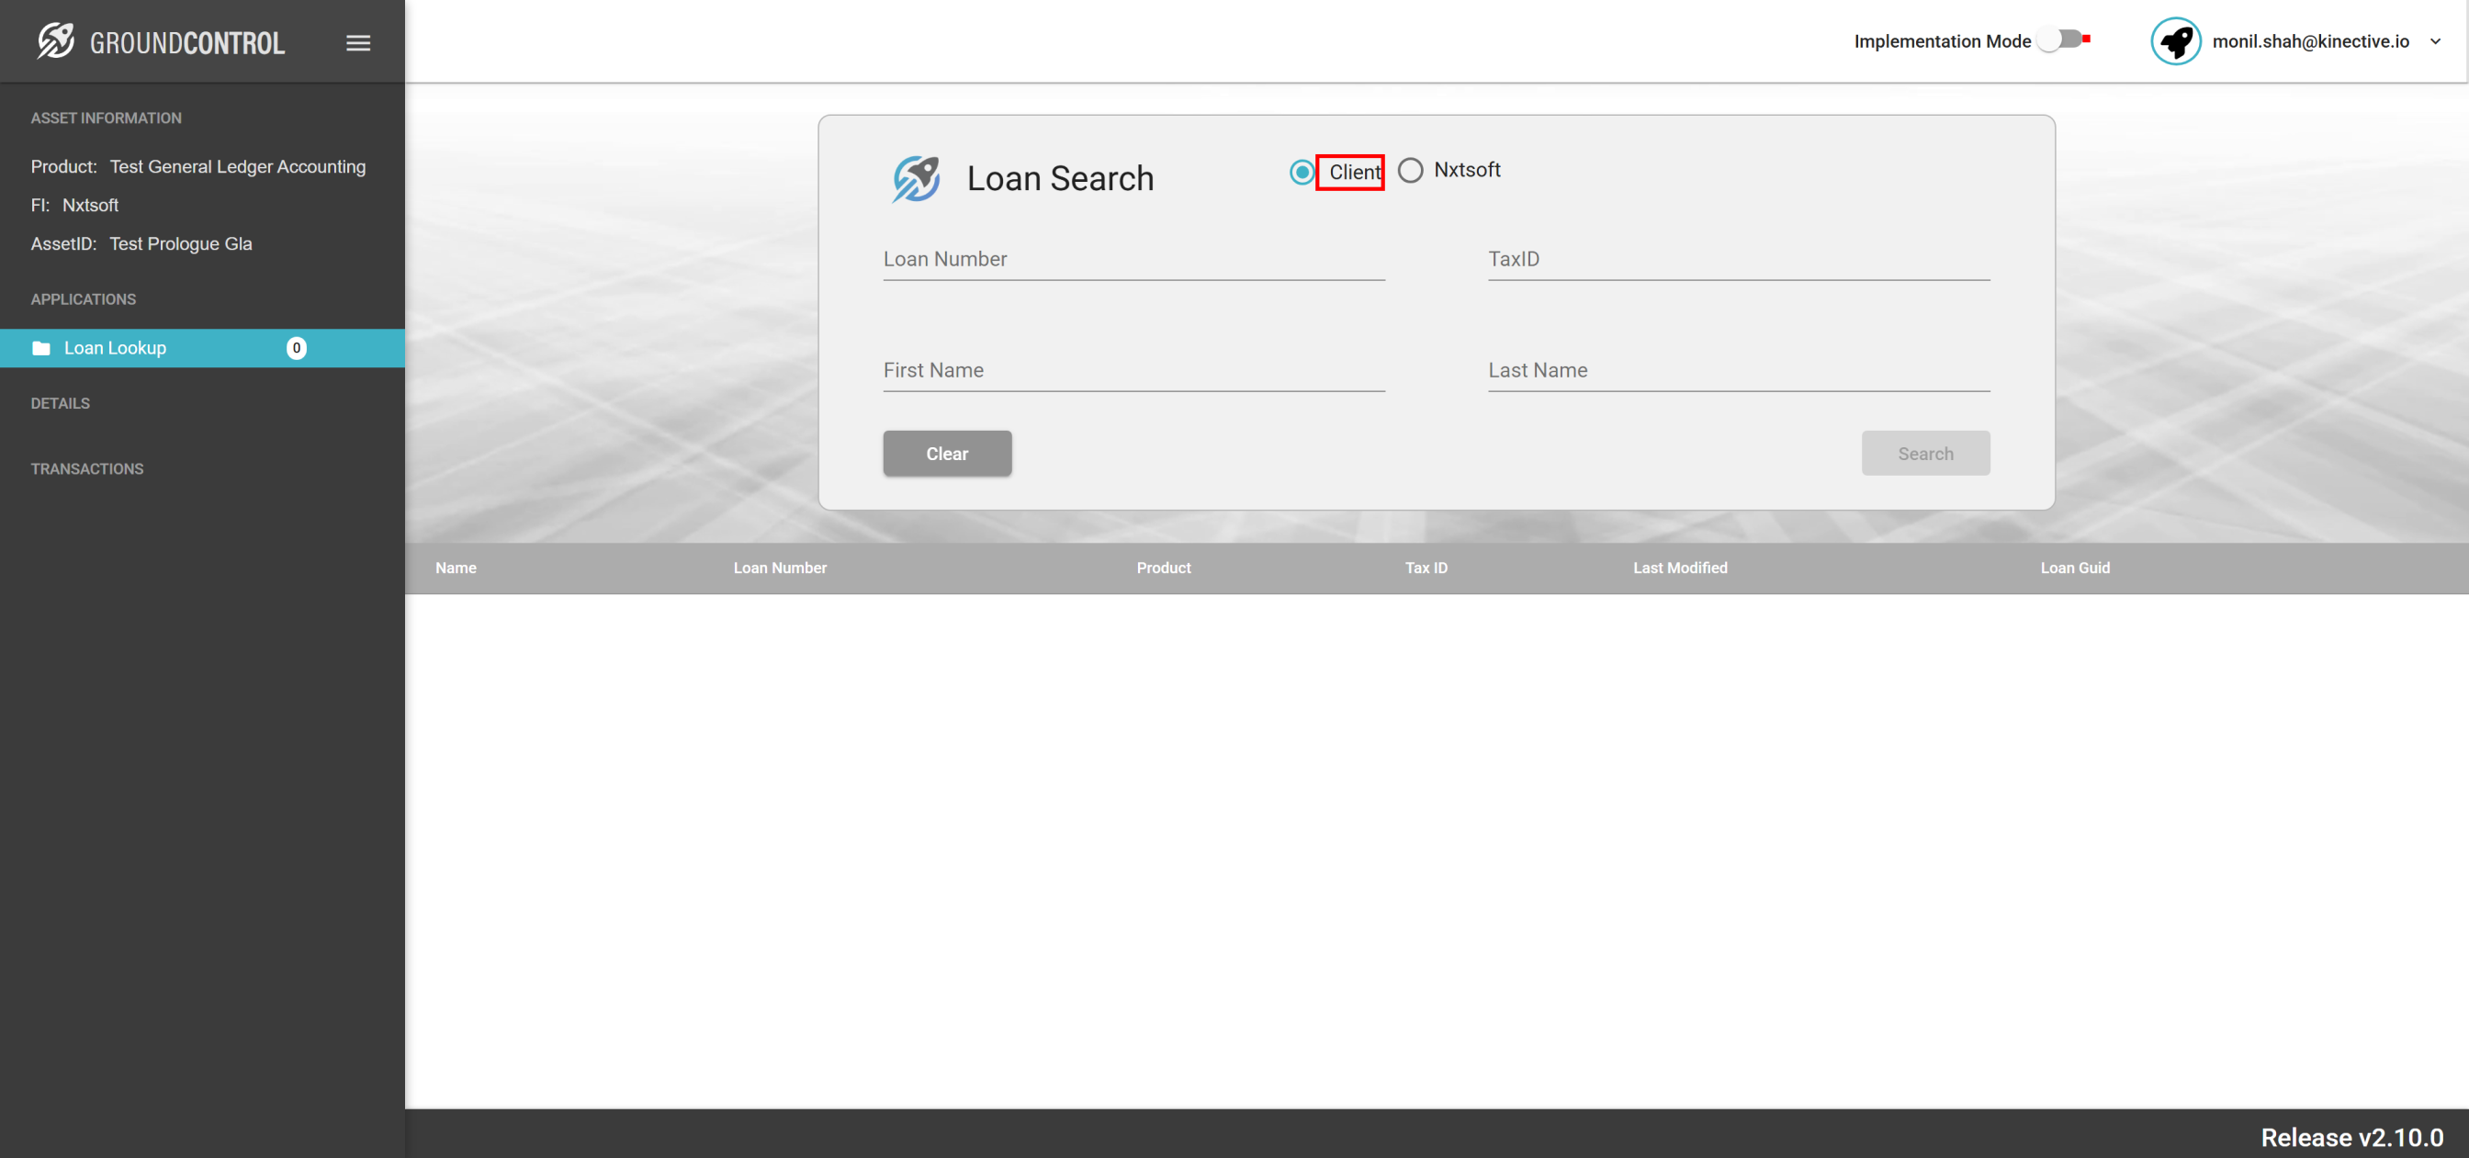Click the Loan Number input field
2469x1158 pixels.
point(1133,260)
